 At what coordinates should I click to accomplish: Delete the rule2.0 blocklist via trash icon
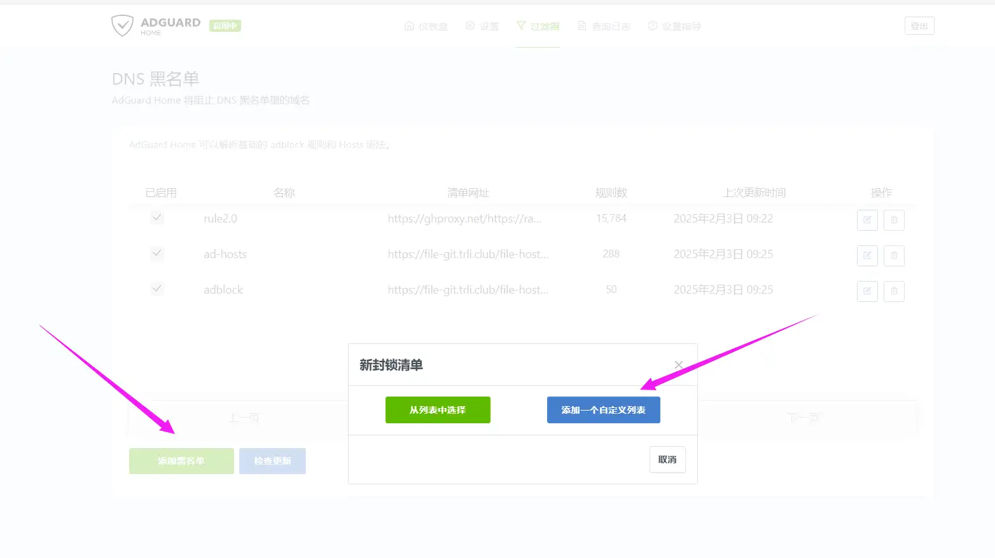pos(894,220)
